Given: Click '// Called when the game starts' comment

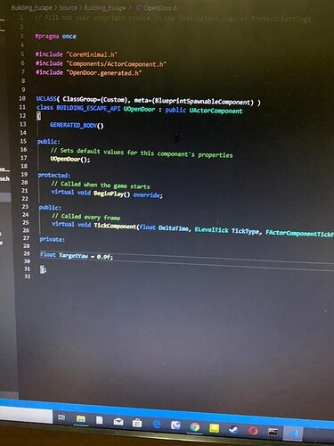Looking at the screenshot, I should 101,185.
